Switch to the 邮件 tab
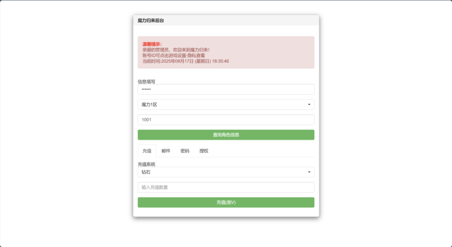This screenshot has width=452, height=247. click(x=166, y=151)
